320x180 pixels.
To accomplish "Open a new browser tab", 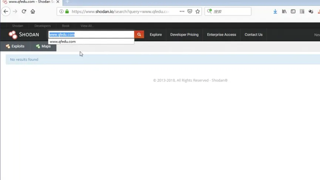I will pyautogui.click(x=67, y=2).
